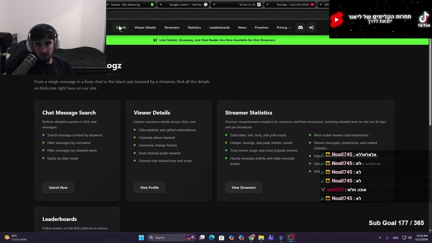Click 'Channels where banned' list item

[x=157, y=138]
